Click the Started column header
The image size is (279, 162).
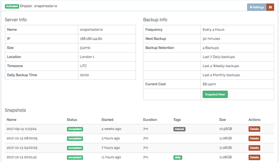tap(107, 119)
